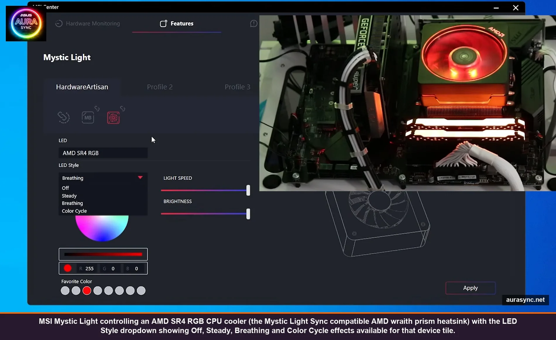Click the sync icon above the MB tile
The height and width of the screenshot is (340, 556).
click(97, 108)
